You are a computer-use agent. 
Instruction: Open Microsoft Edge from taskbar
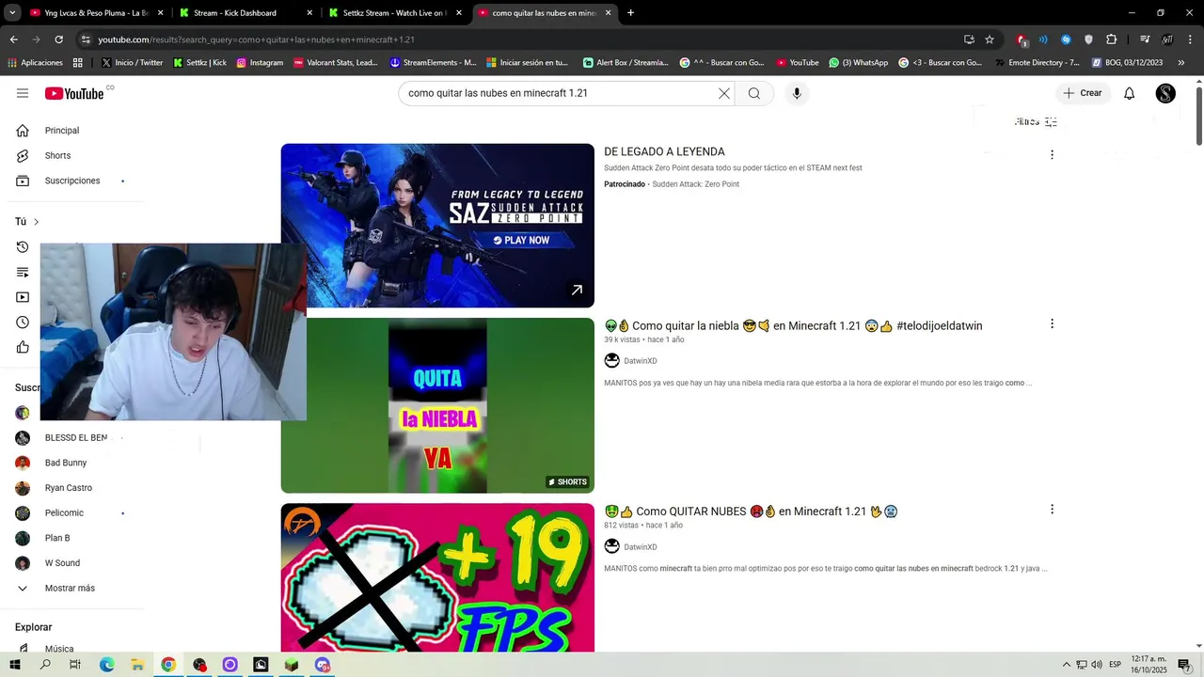[x=106, y=665]
